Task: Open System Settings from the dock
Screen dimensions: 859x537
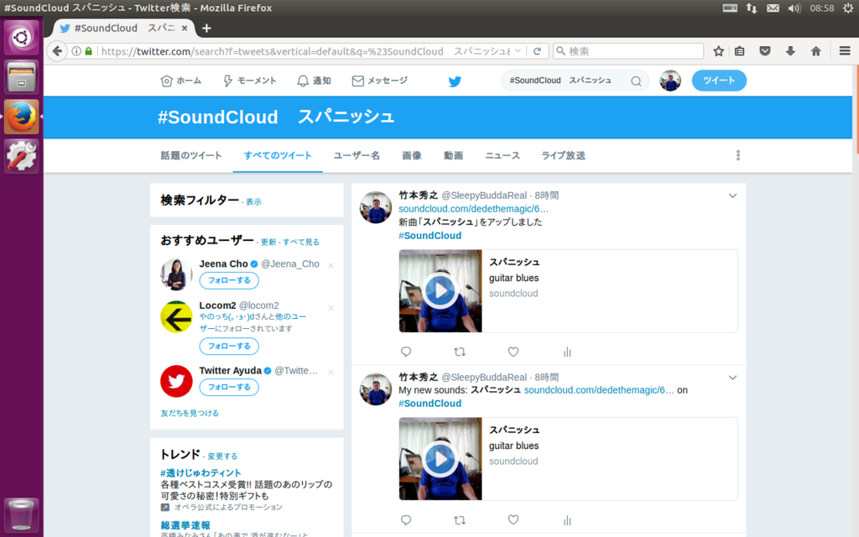Action: click(x=21, y=156)
